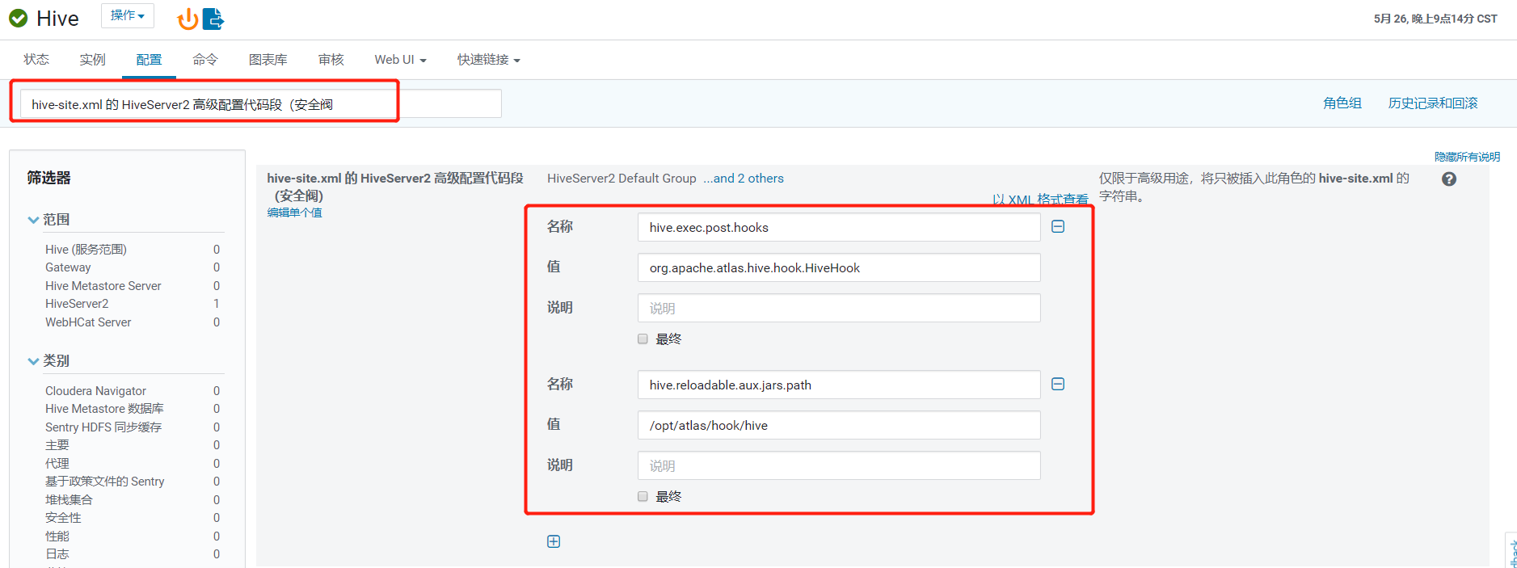Switch to the 实例 tab
Screen dimensions: 1517x568
[x=93, y=60]
